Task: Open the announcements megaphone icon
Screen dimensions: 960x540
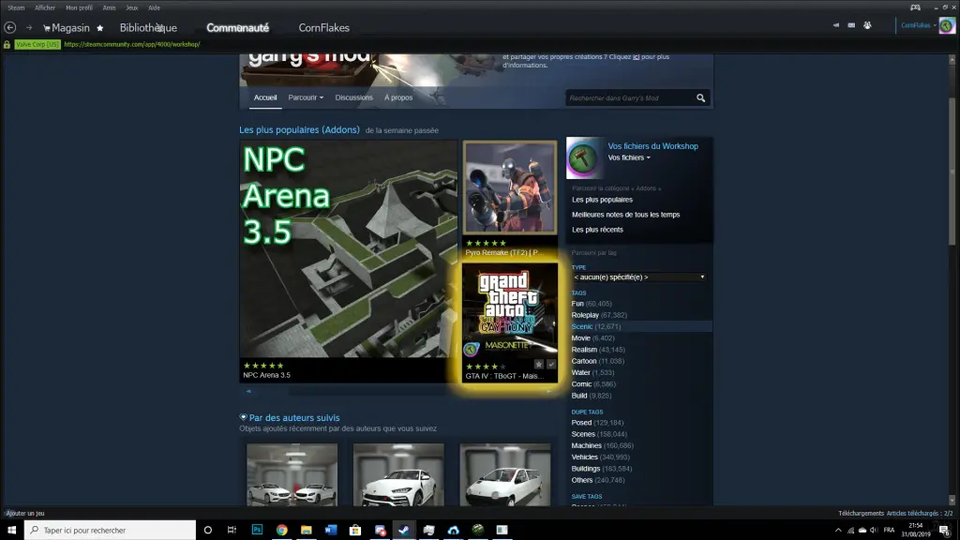Action: coord(836,25)
